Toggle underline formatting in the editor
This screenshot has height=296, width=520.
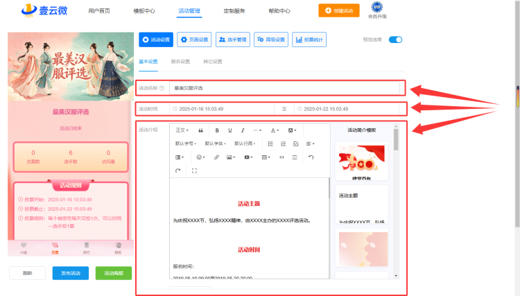(229, 130)
